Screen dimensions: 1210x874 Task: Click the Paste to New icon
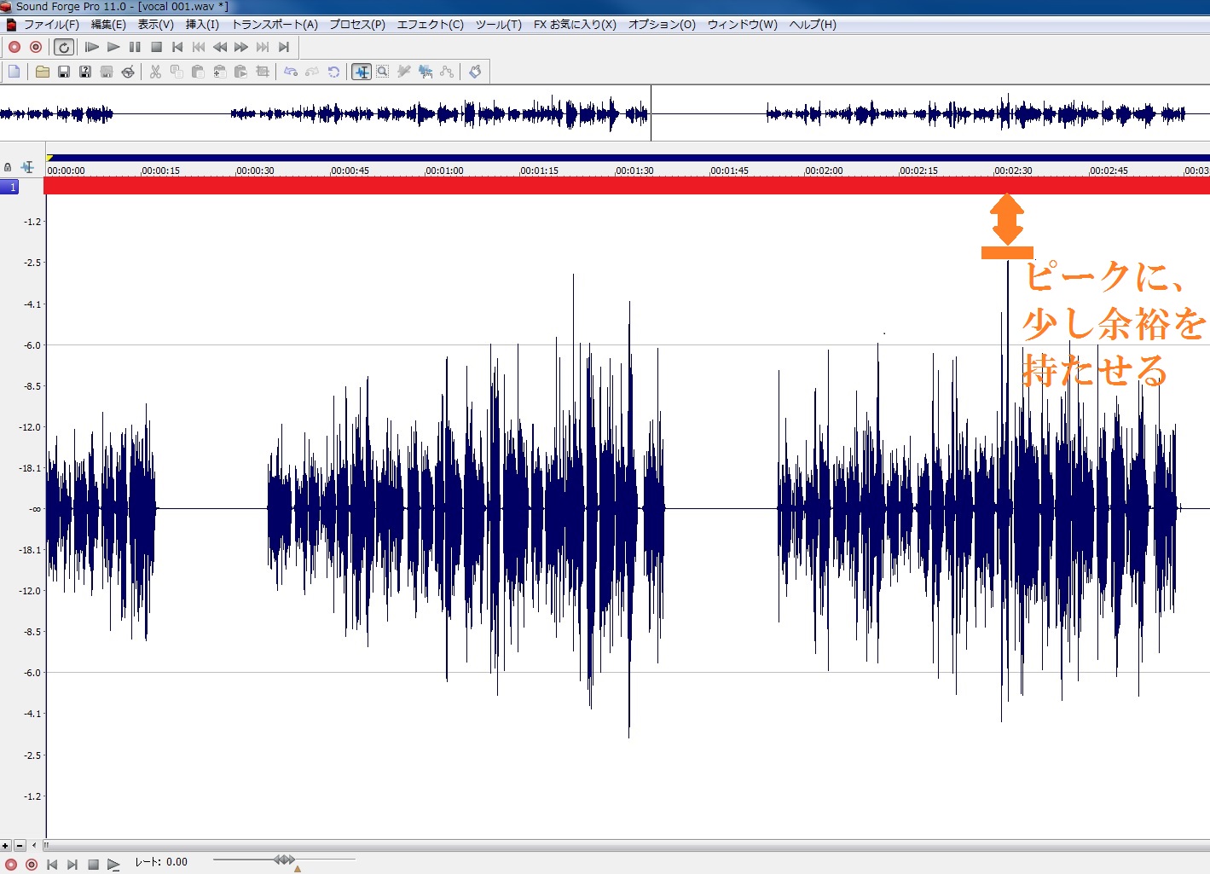pyautogui.click(x=240, y=72)
